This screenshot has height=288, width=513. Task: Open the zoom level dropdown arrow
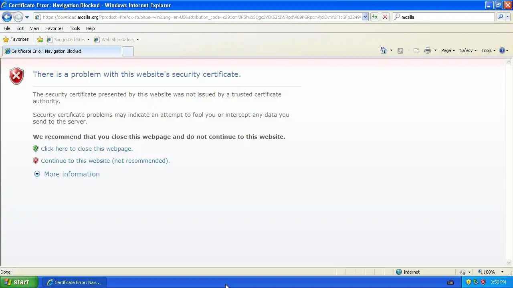click(x=502, y=272)
